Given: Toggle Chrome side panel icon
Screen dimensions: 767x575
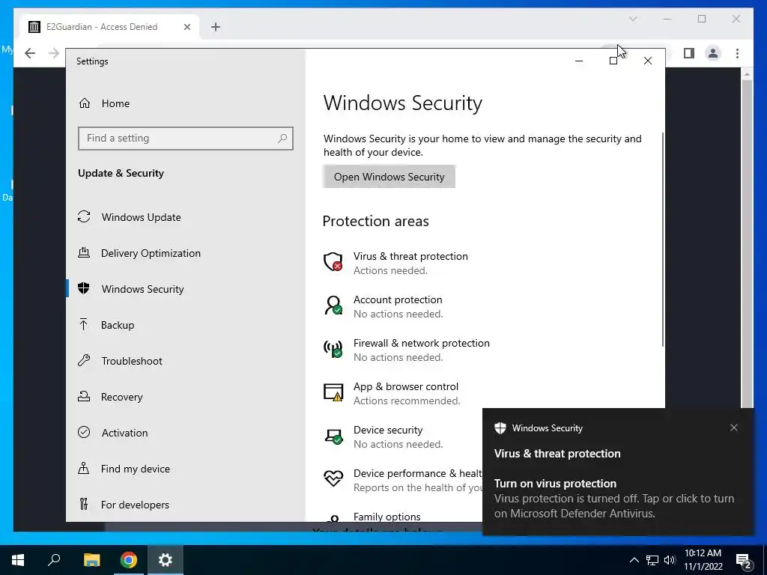Looking at the screenshot, I should click(x=689, y=53).
